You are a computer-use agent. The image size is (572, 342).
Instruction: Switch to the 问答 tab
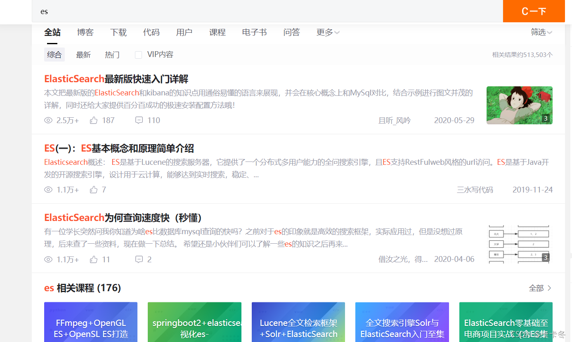292,32
